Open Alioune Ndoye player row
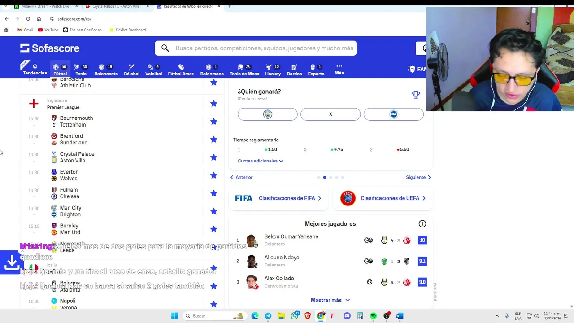Screen dimensions: 574x323 [x=330, y=261]
